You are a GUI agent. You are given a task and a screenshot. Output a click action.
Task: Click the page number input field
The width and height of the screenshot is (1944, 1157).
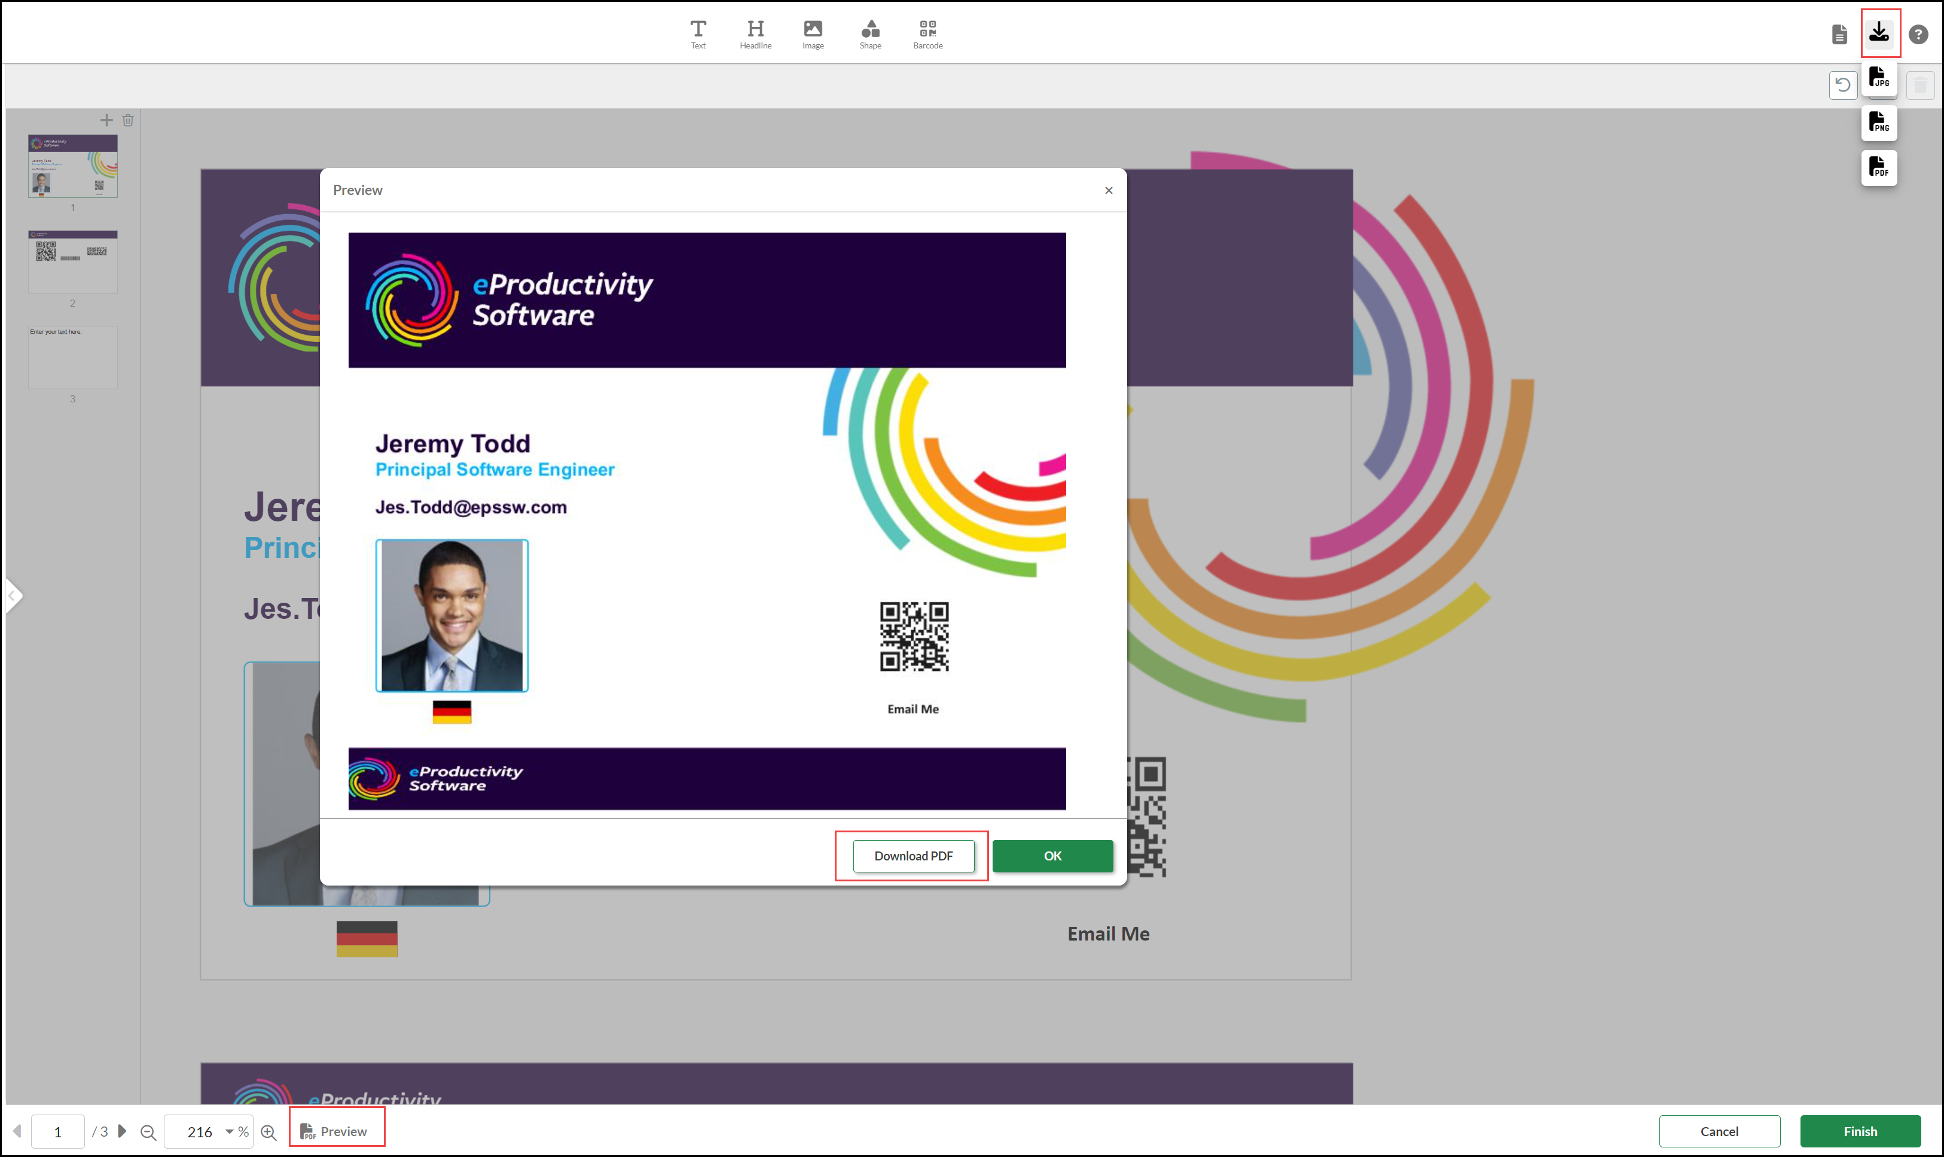pyautogui.click(x=57, y=1131)
